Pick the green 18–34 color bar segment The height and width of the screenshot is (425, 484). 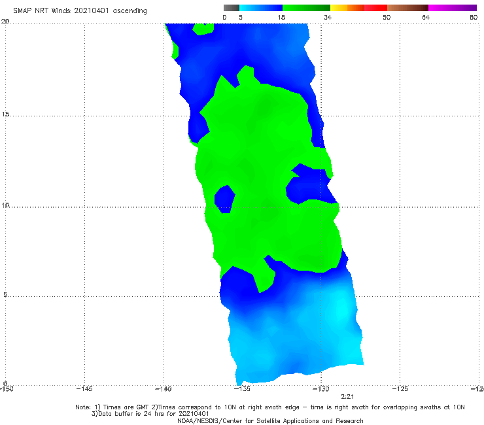(306, 8)
